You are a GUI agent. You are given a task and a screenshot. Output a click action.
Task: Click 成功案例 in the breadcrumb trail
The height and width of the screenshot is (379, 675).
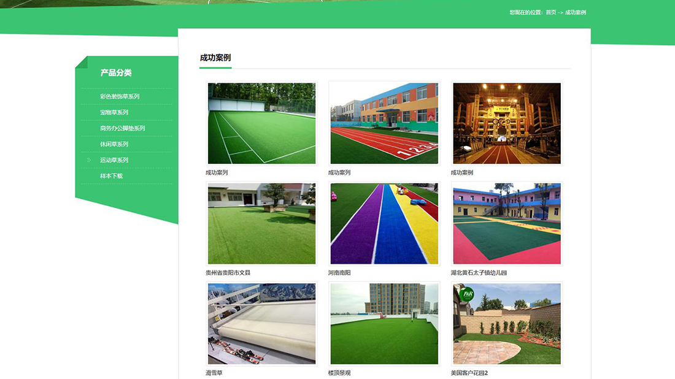pos(575,12)
